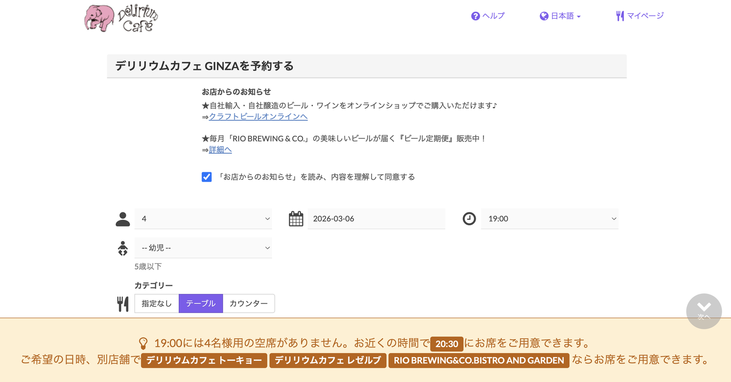Viewport: 731px width, 382px height.
Task: Click the question mark help icon
Action: (475, 16)
